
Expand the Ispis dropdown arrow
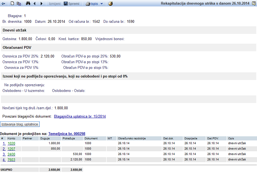[x=102, y=4]
